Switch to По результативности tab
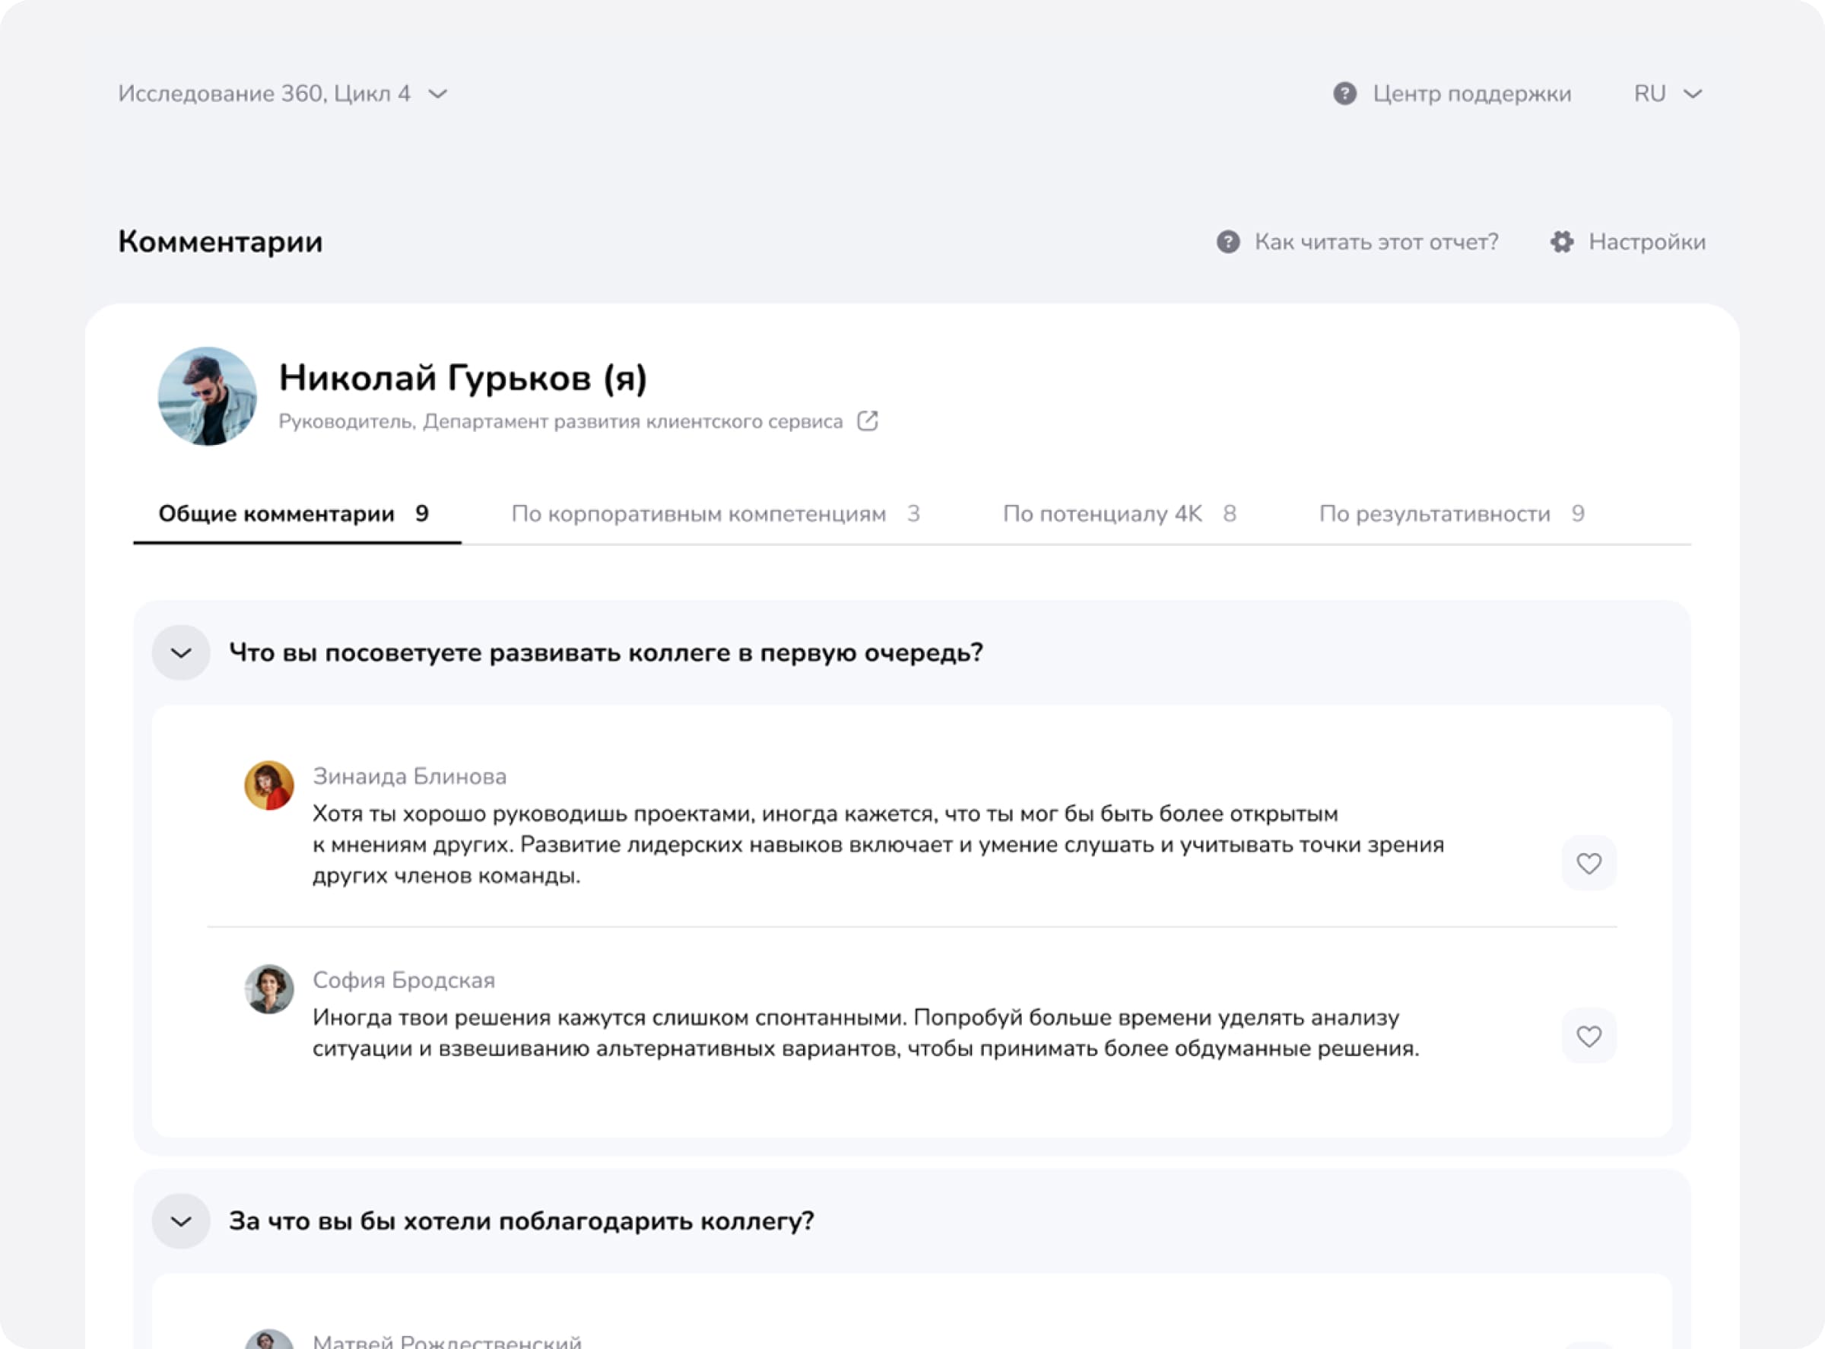This screenshot has height=1349, width=1825. coord(1452,513)
